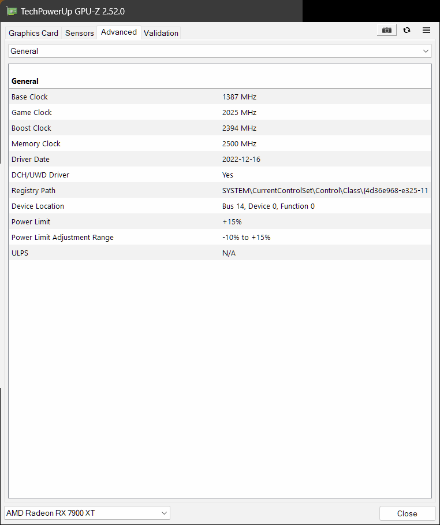Viewport: 440px width, 525px height.
Task: Click the Registry Path value
Action: 325,190
